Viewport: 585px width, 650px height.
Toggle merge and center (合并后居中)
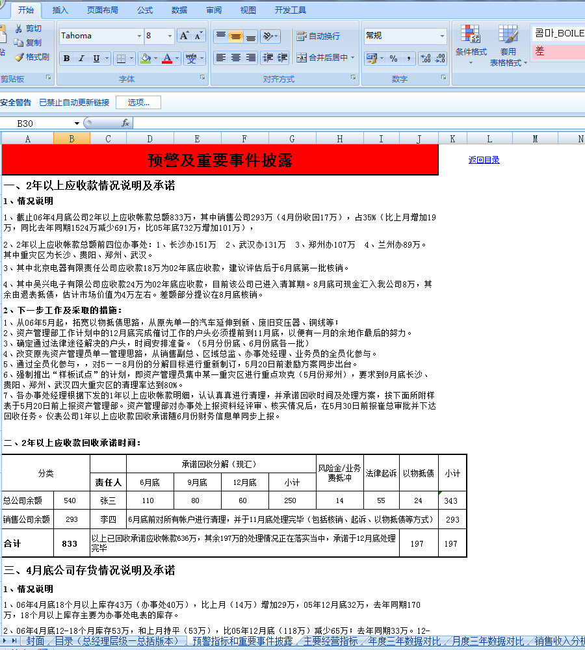coord(322,58)
